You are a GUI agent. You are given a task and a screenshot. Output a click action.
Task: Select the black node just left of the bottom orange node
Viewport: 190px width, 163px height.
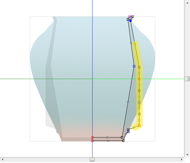[128, 130]
